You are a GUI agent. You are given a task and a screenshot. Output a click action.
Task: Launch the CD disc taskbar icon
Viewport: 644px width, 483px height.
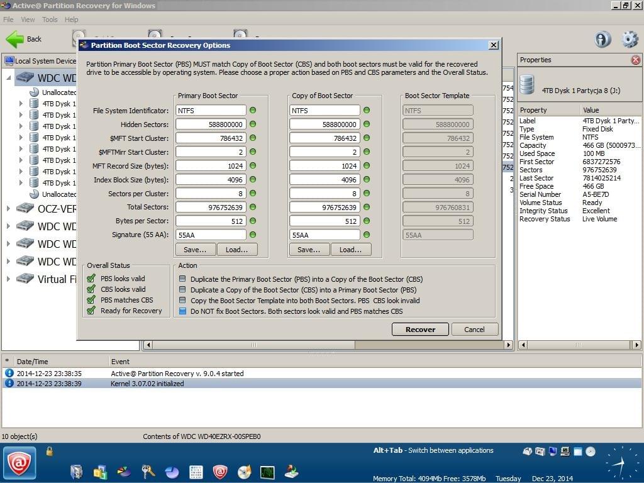[244, 472]
